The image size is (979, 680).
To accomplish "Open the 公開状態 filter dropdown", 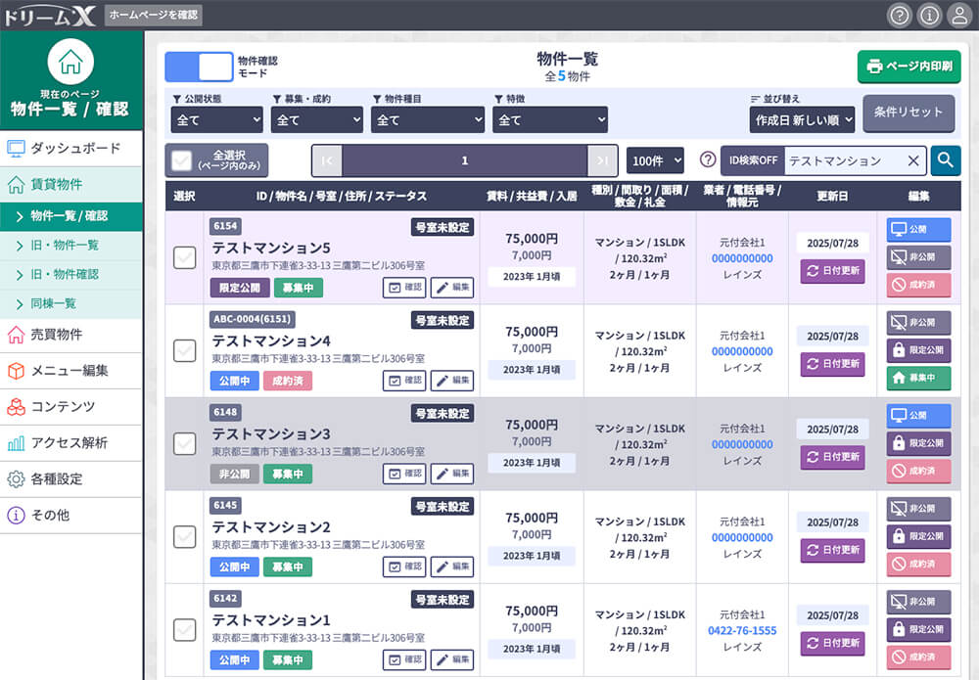I will pyautogui.click(x=216, y=119).
